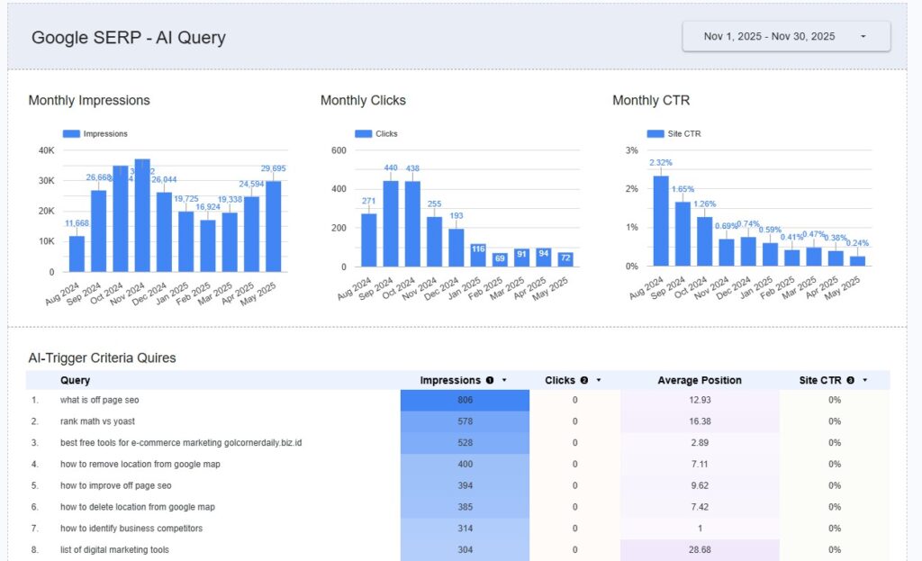Click the 806 impressions cell in row 1
Image resolution: width=922 pixels, height=561 pixels.
coord(464,400)
